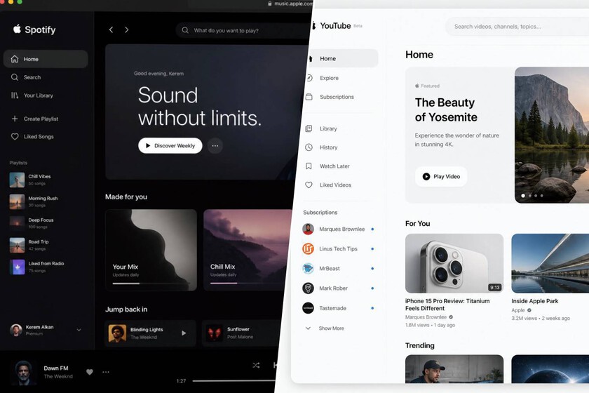Click the Watch Later bookmark icon
This screenshot has height=393, width=589.
pyautogui.click(x=309, y=166)
